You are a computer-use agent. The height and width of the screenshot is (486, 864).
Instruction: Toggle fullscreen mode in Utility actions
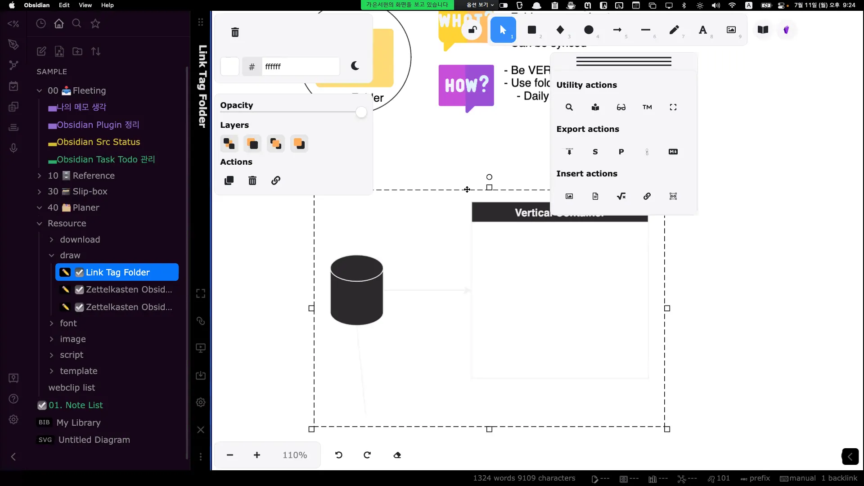coord(673,107)
